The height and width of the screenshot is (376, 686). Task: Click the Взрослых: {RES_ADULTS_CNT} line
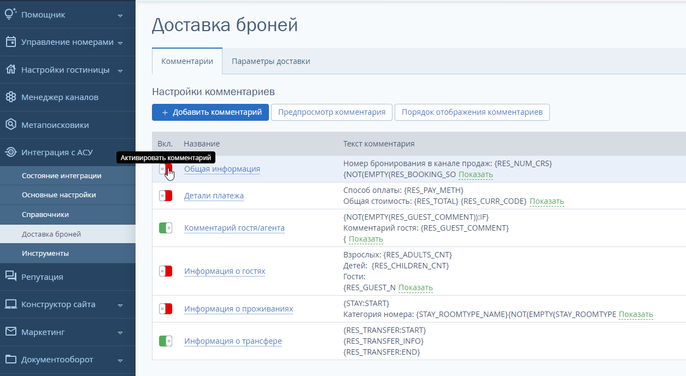(397, 255)
